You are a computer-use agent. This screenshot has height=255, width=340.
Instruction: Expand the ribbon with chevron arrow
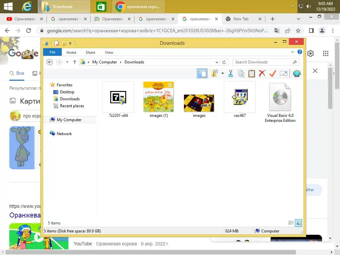(292, 52)
